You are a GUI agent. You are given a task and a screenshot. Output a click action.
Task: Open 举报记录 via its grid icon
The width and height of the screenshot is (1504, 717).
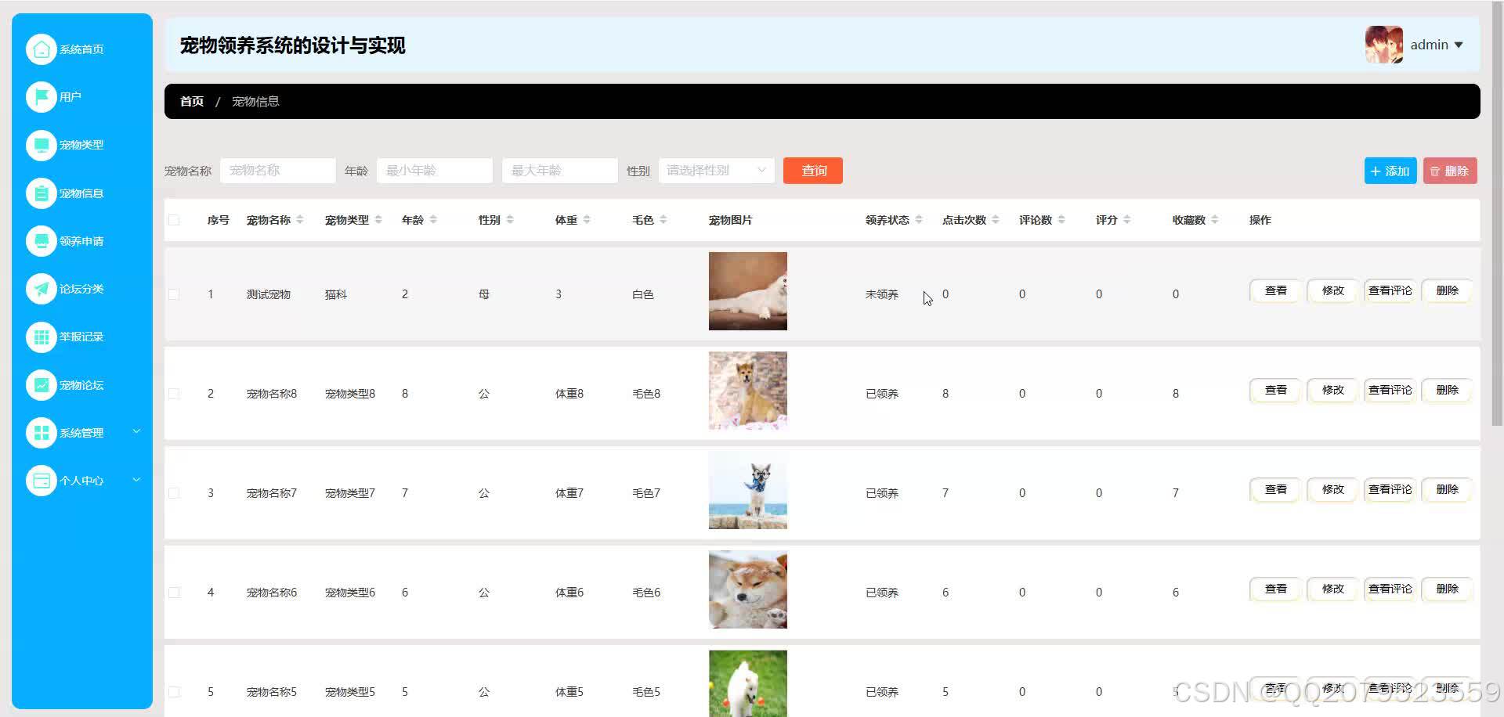42,337
